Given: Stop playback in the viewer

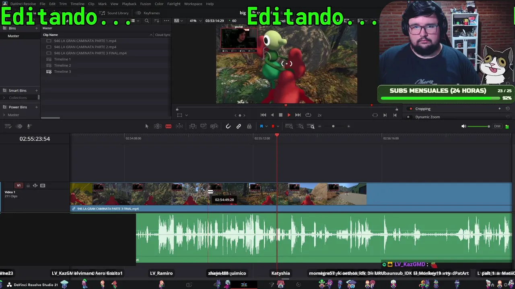Looking at the screenshot, I should (x=281, y=115).
